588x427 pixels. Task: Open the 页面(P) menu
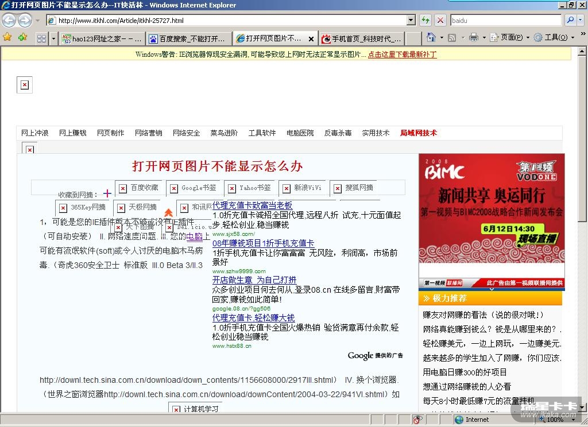click(510, 37)
